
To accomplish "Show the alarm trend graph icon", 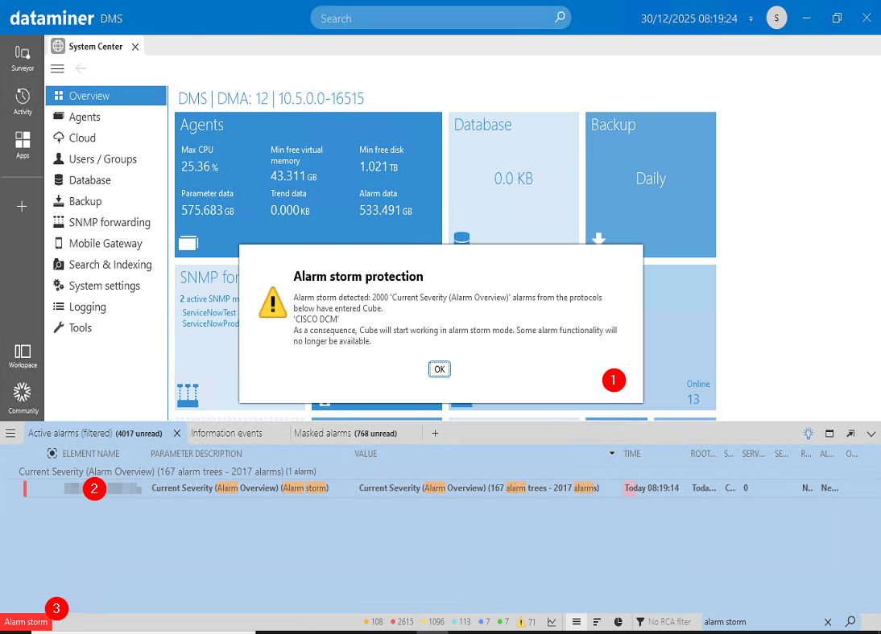I will click(552, 622).
